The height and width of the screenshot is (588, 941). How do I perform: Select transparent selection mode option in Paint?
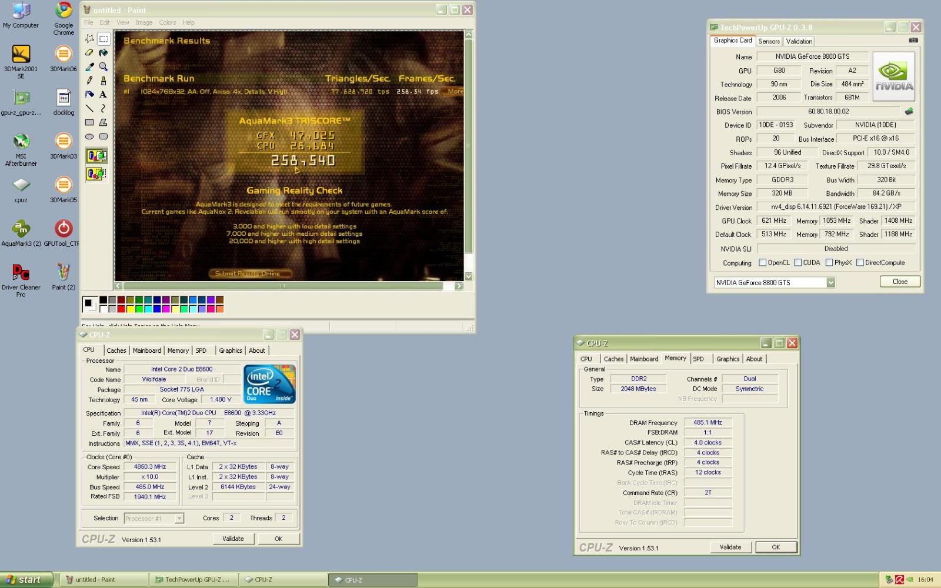(96, 173)
